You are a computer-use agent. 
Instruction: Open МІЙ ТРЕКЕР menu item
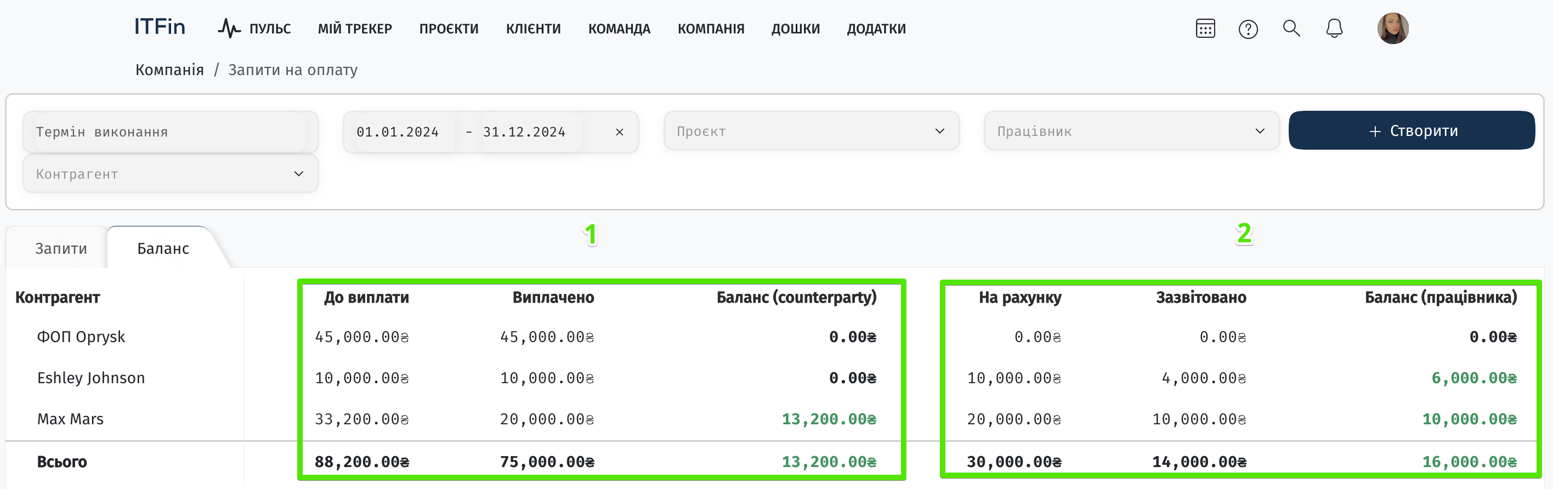(355, 29)
